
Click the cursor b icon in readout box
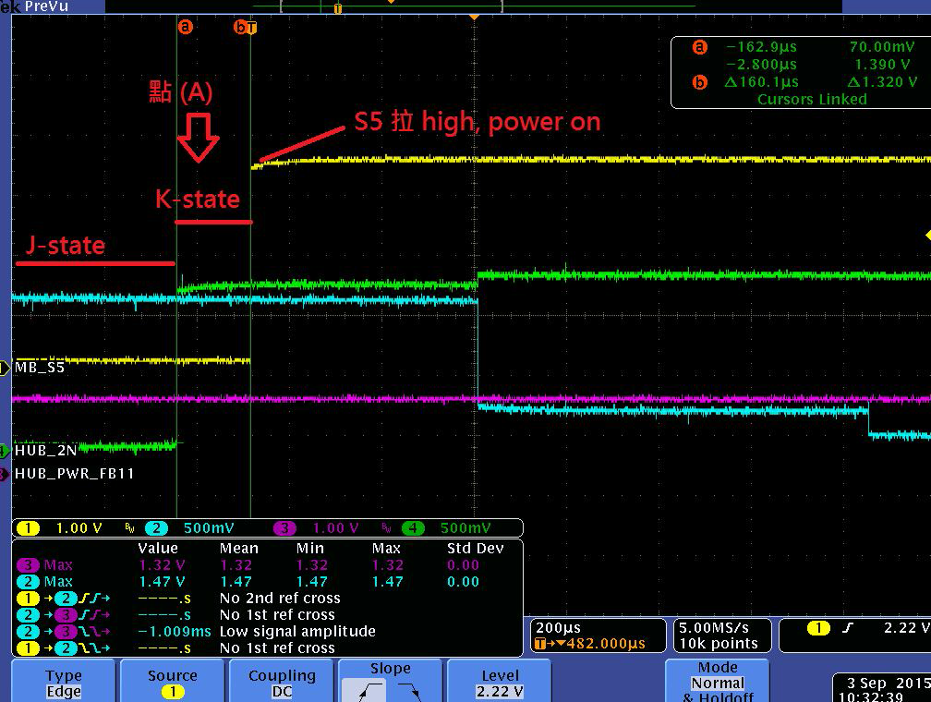700,82
